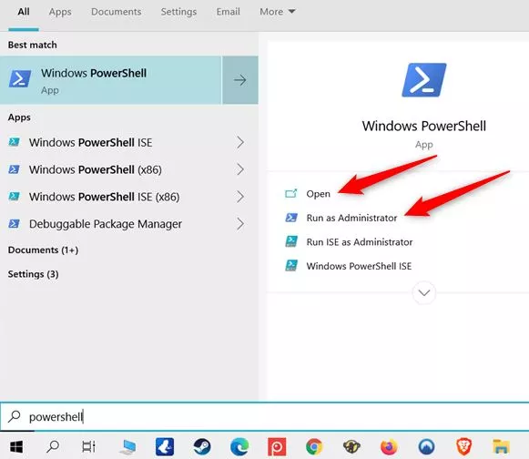Click the icon beside Windows PowerShell ISE action
The width and height of the screenshot is (529, 459).
tap(291, 266)
